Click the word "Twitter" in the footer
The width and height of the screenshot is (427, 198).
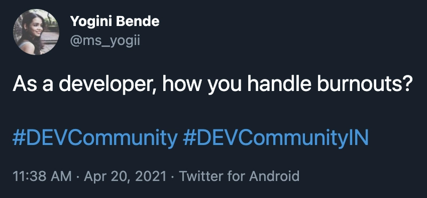[201, 176]
